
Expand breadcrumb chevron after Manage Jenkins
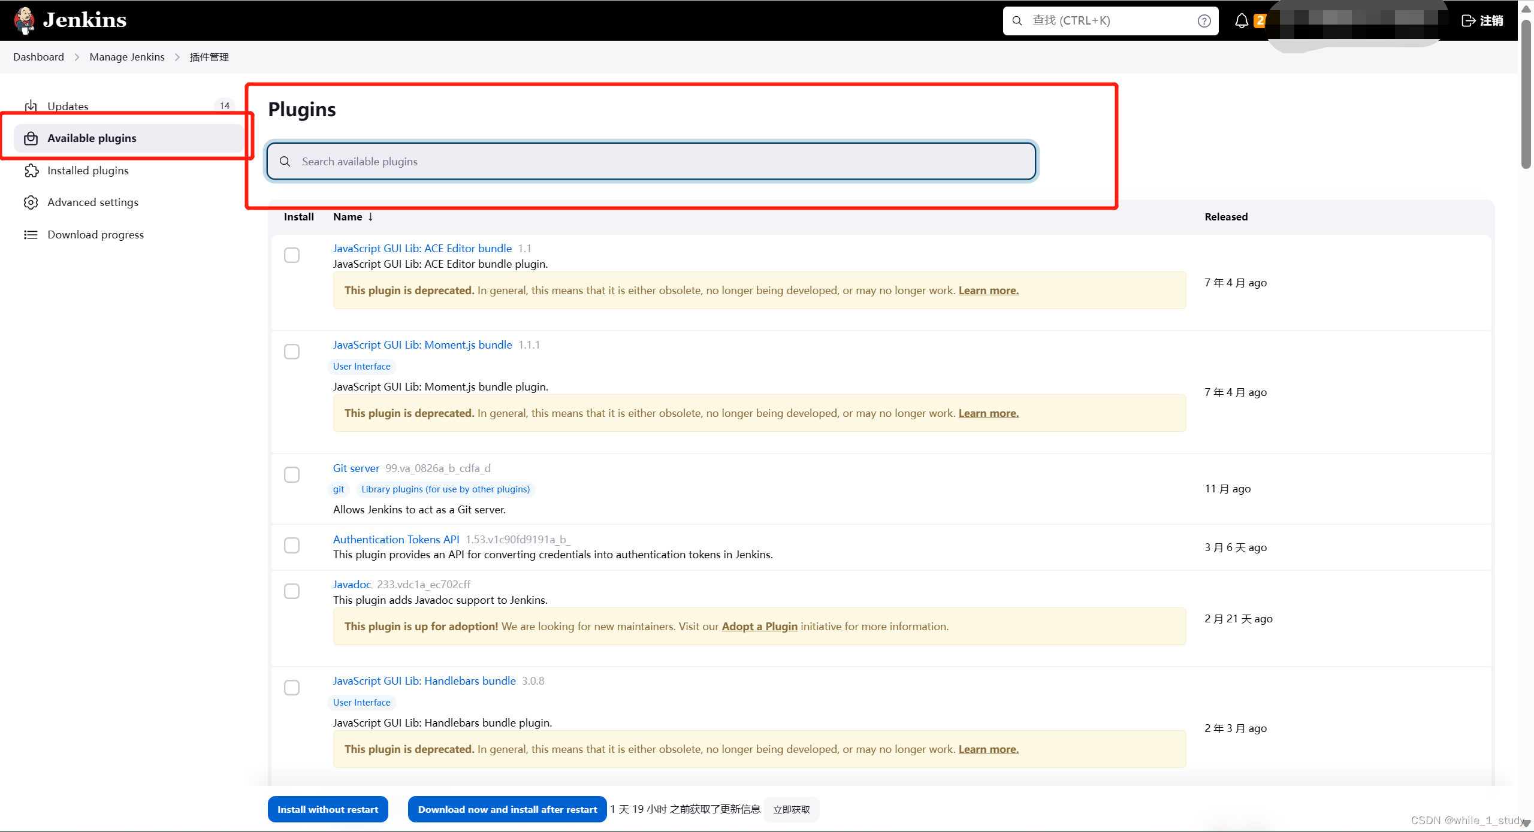click(177, 57)
